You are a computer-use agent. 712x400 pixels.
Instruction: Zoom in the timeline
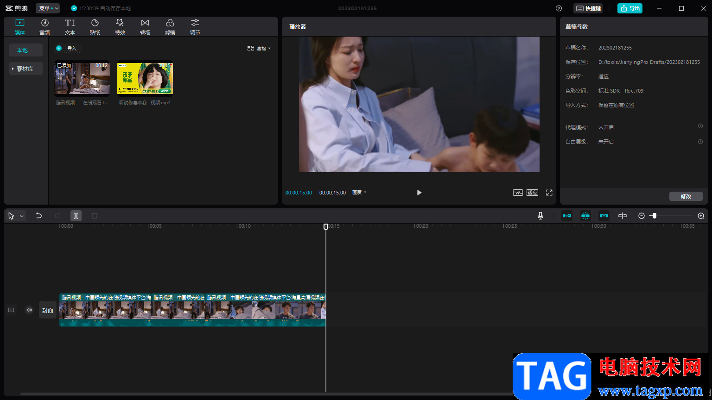701,216
